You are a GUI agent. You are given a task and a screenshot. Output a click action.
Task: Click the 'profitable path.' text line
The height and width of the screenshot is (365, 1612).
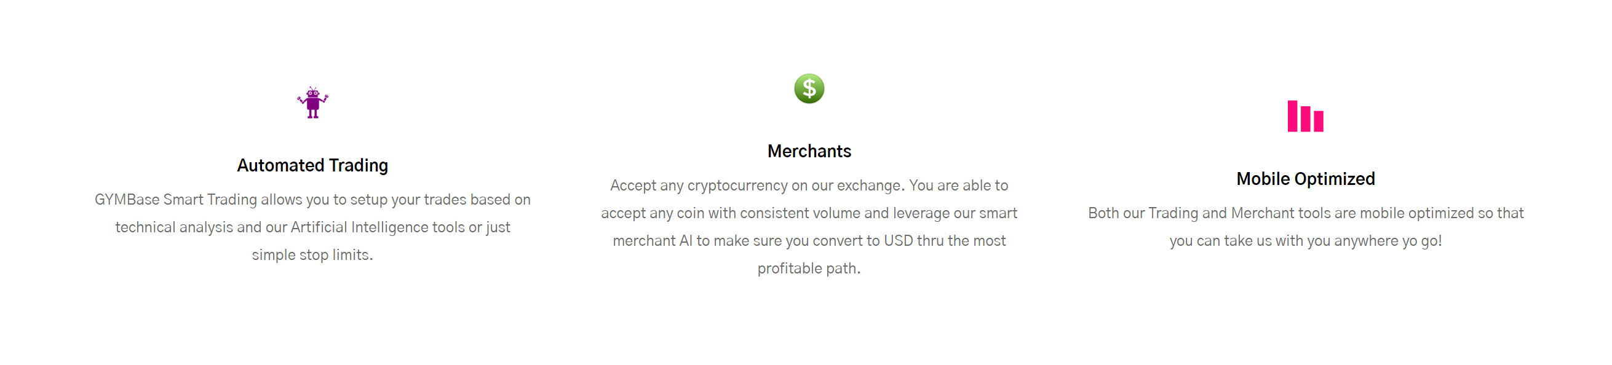(x=809, y=269)
